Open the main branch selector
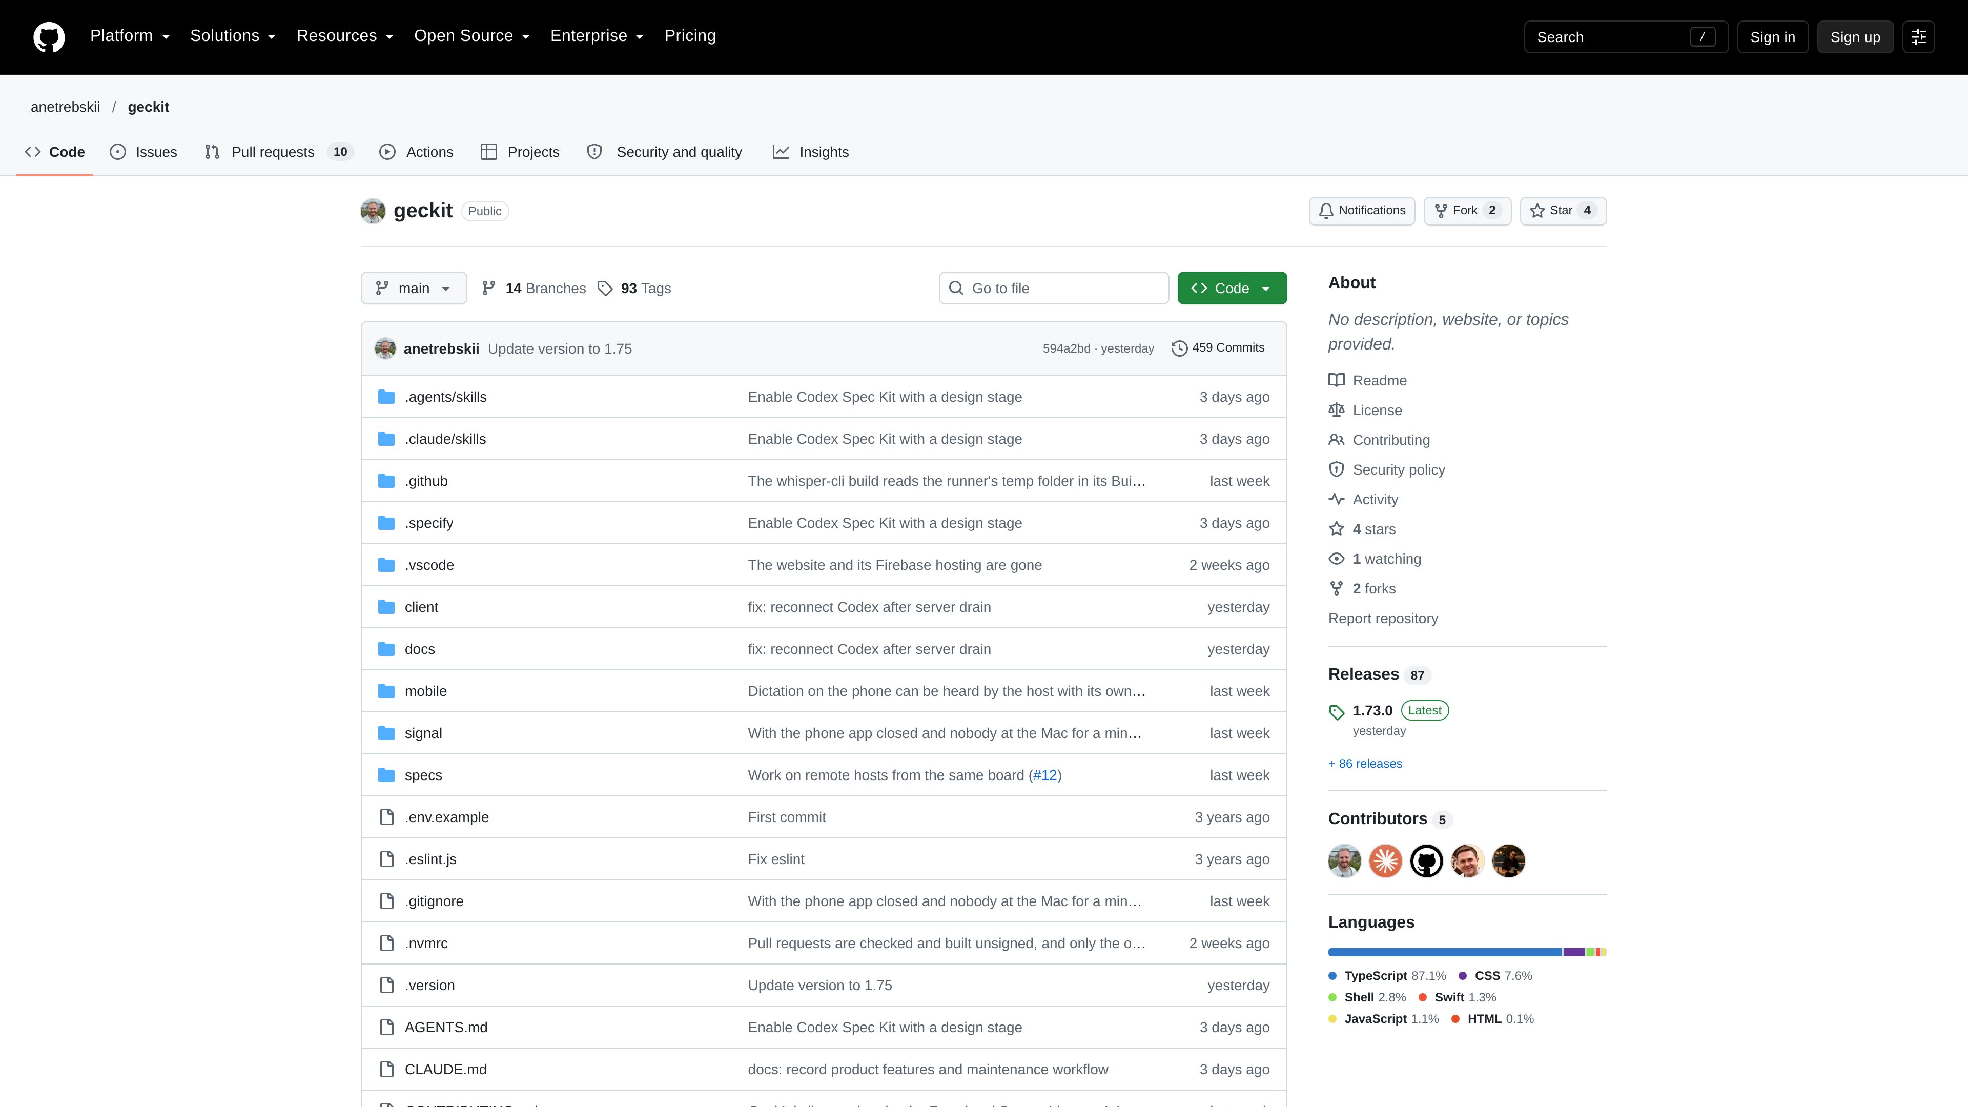Viewport: 1968px width, 1107px height. pos(414,288)
